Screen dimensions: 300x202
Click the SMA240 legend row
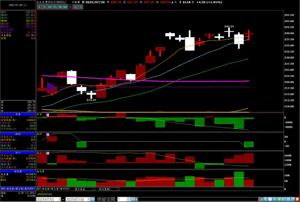pyautogui.click(x=18, y=27)
